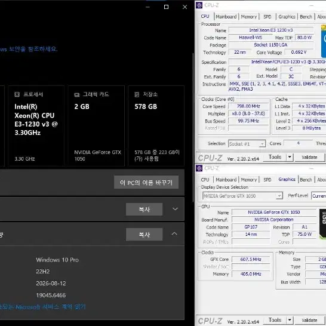Click the Board Manuf. NVIDIA Corporation field
The image size is (326, 326).
pos(274,220)
